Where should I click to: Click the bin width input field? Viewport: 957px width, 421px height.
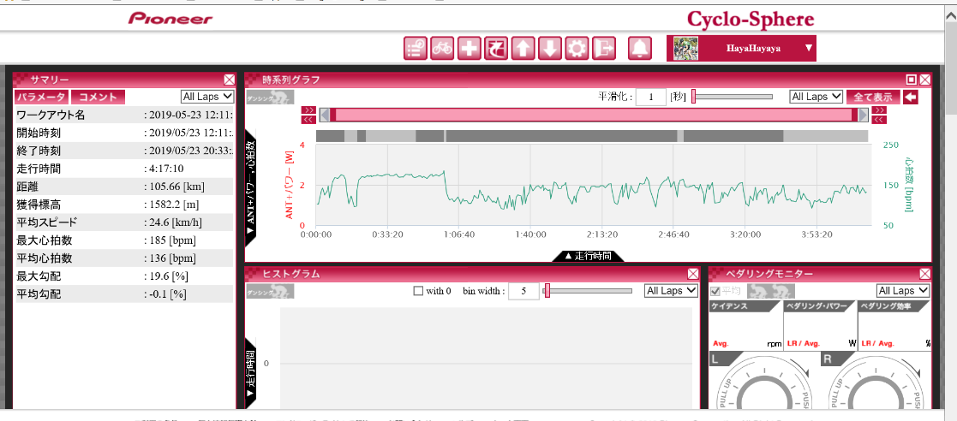pyautogui.click(x=523, y=291)
